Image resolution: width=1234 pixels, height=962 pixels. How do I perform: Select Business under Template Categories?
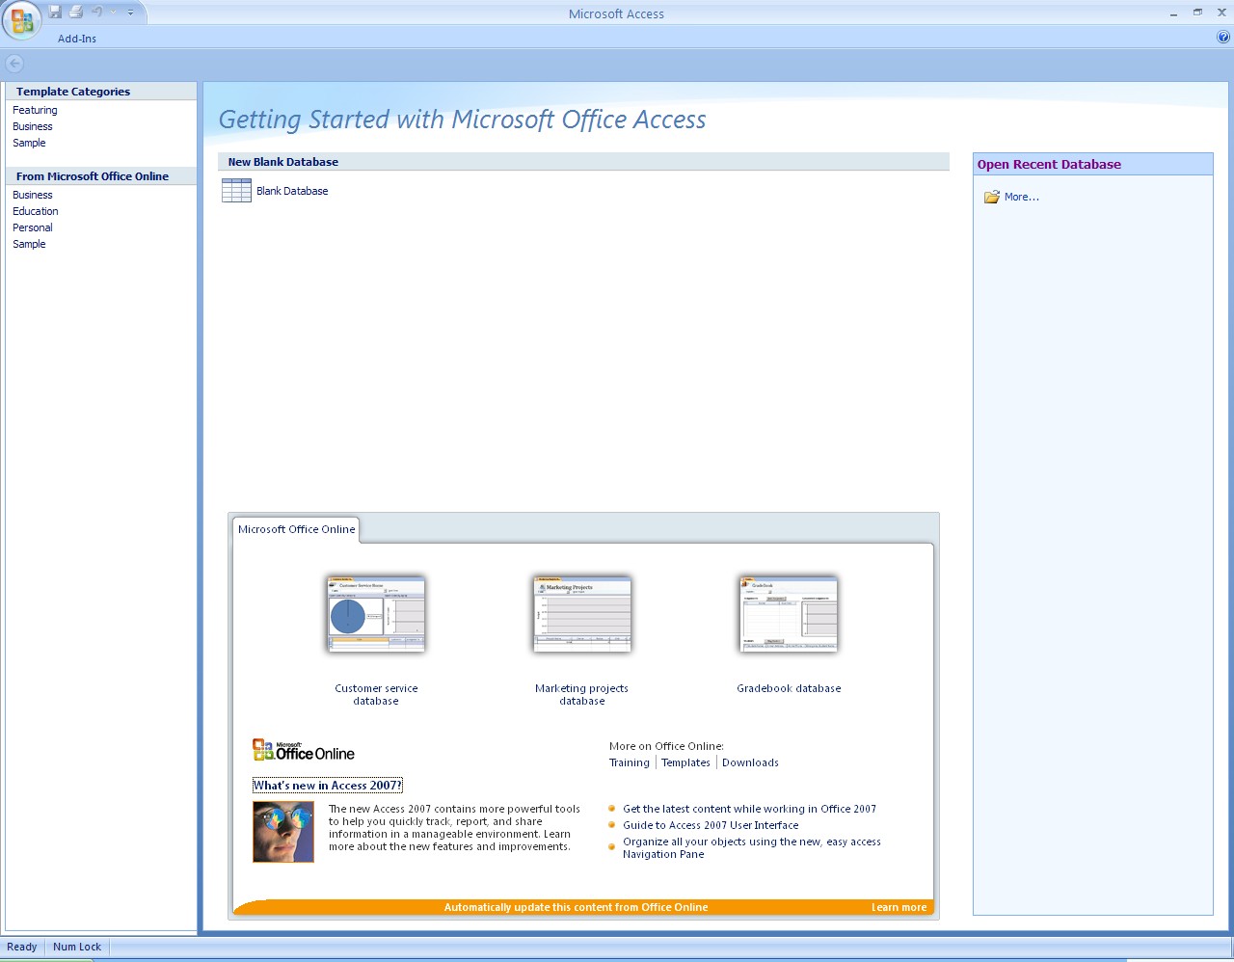tap(33, 126)
